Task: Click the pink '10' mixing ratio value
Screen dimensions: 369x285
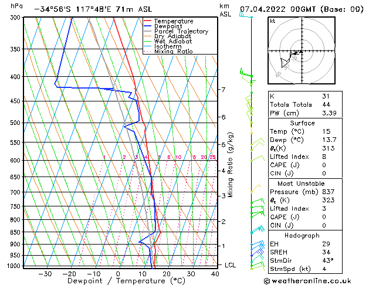Action: [x=178, y=157]
